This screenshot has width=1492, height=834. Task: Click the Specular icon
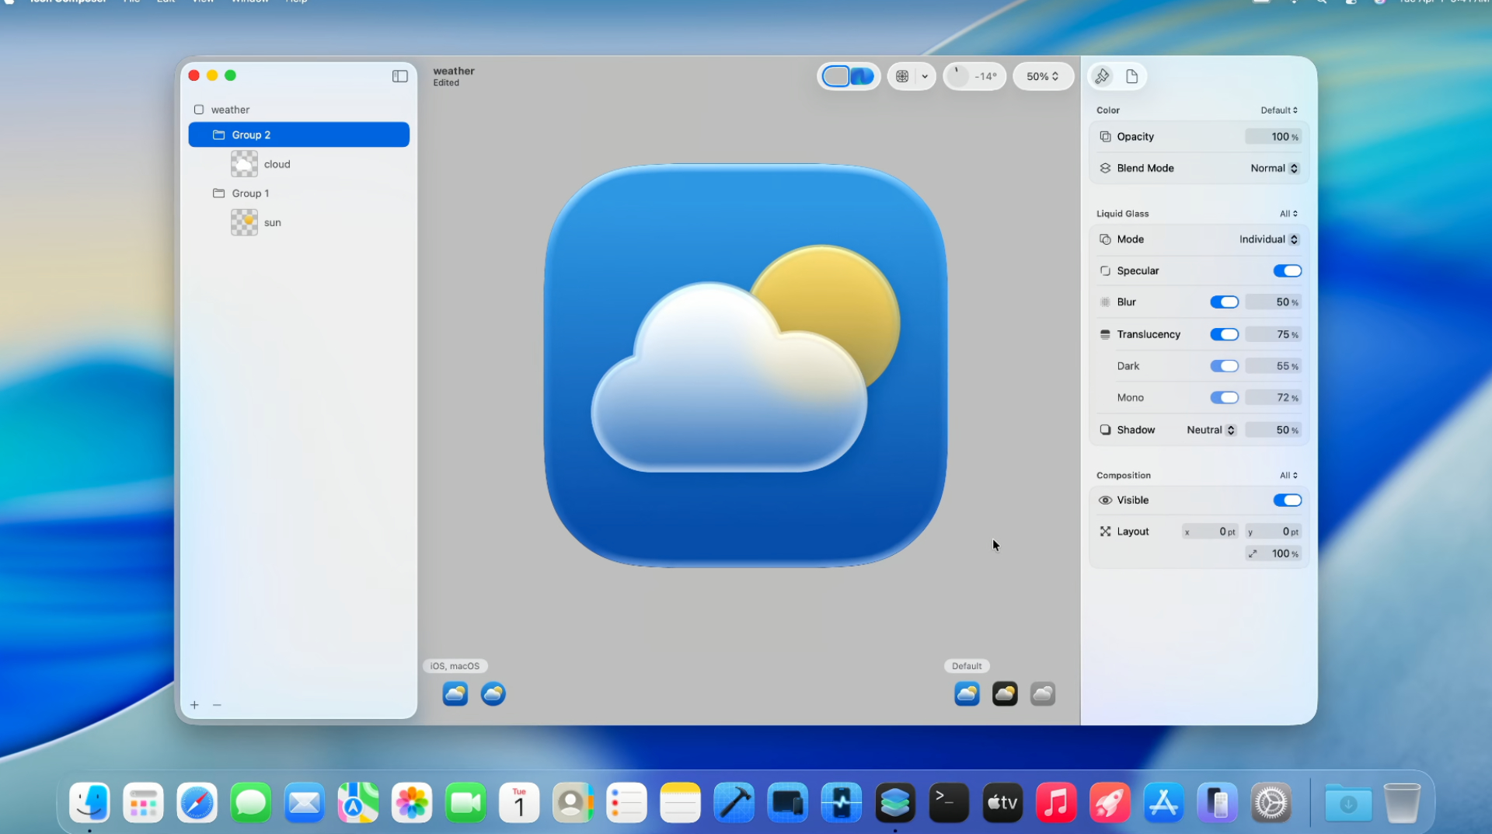[1105, 270]
